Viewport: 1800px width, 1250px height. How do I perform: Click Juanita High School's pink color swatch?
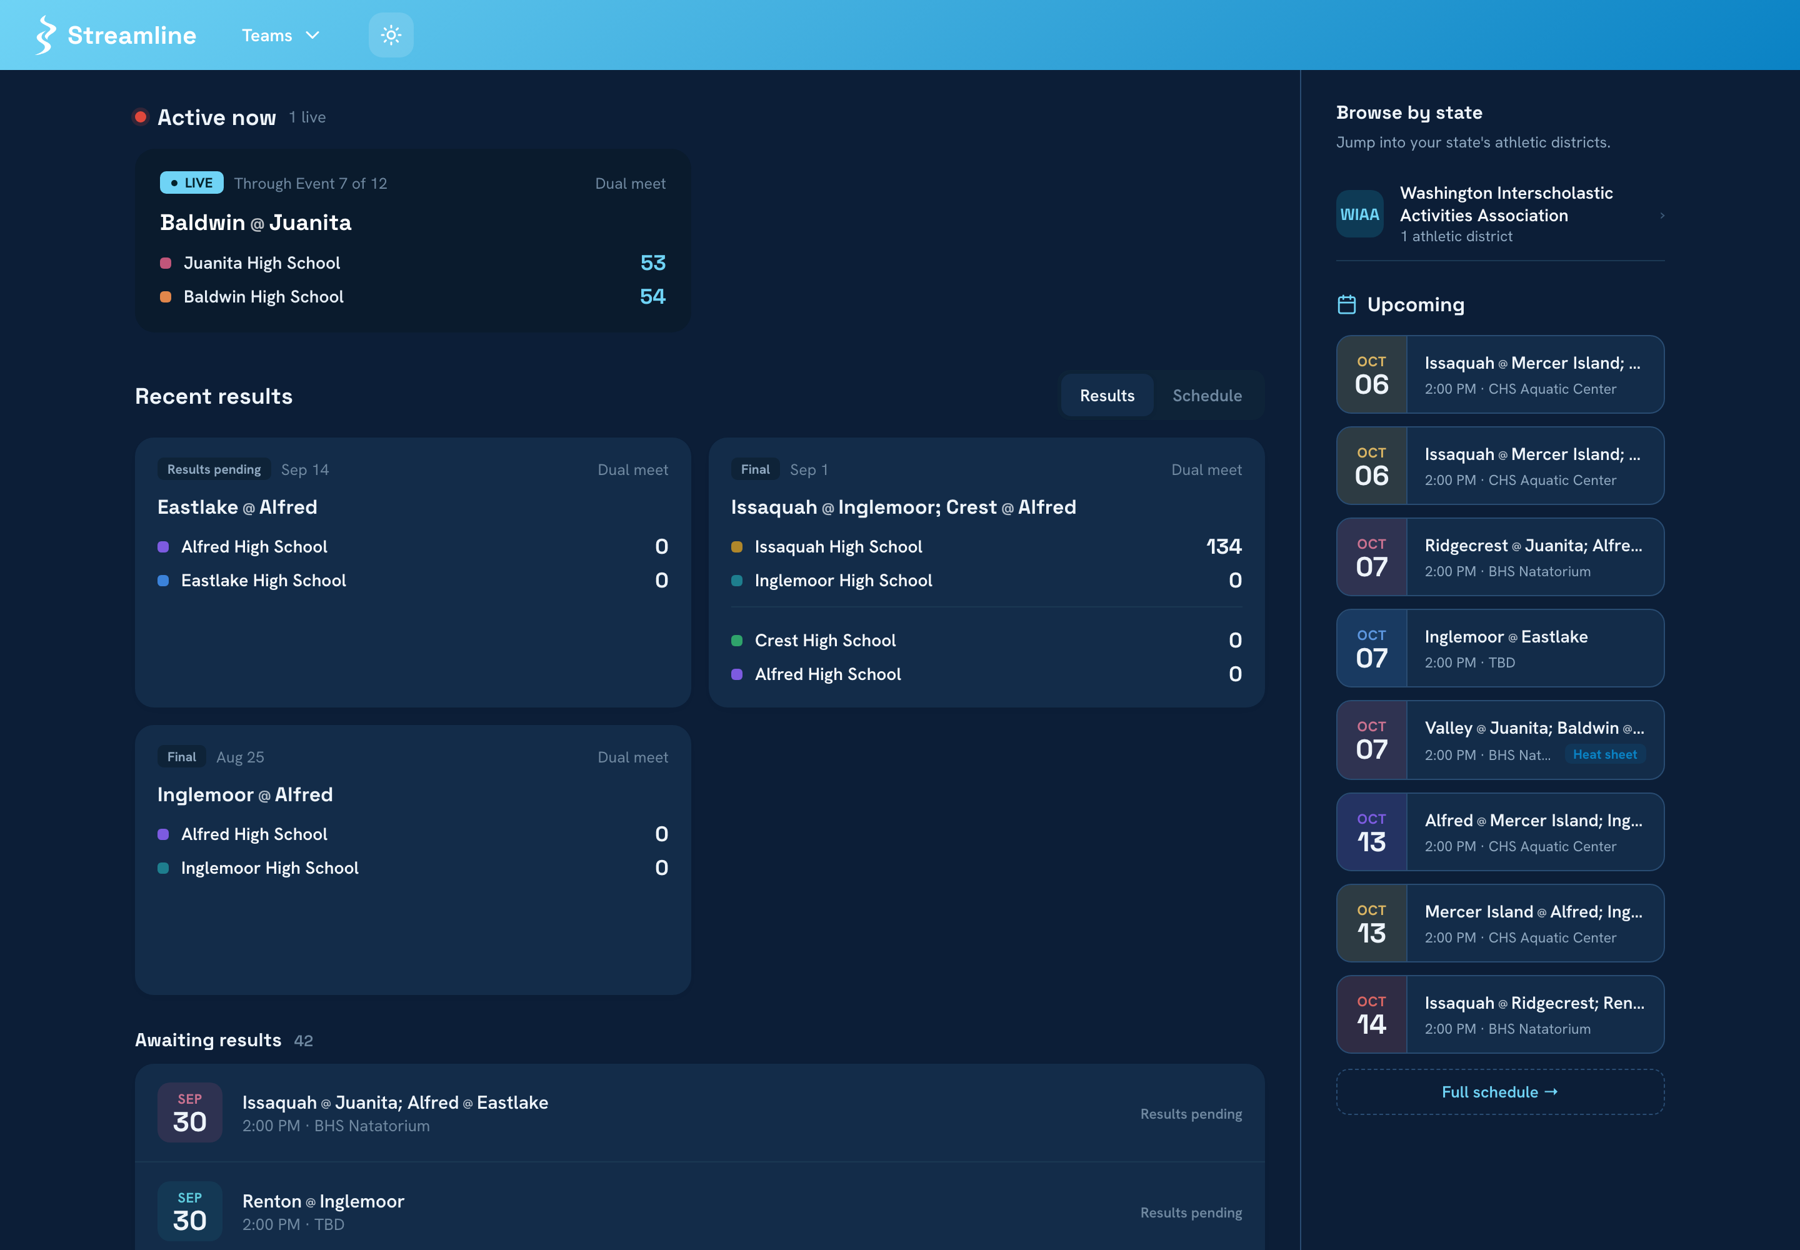click(165, 263)
